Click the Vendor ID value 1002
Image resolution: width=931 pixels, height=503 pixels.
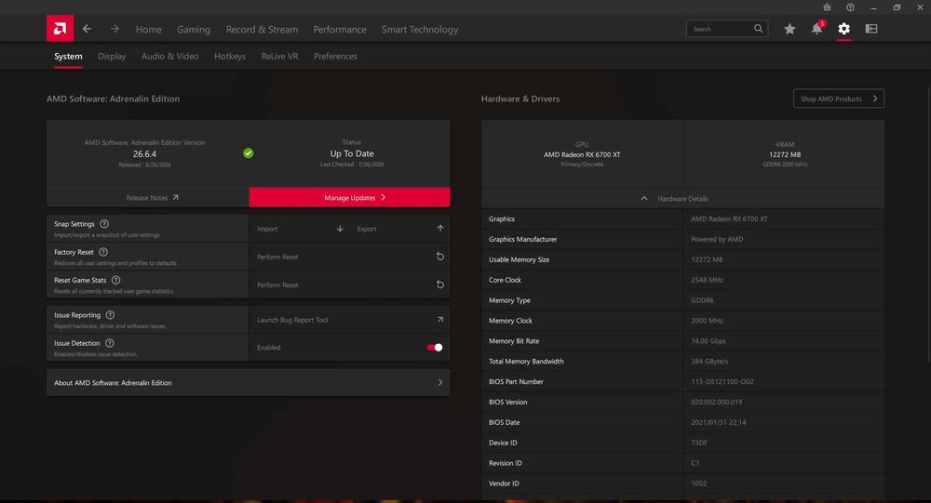click(699, 483)
